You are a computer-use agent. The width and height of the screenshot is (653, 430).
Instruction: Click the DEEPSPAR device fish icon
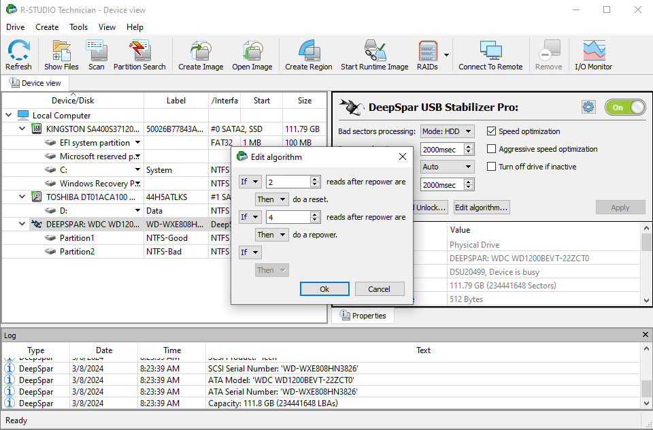[x=37, y=224]
